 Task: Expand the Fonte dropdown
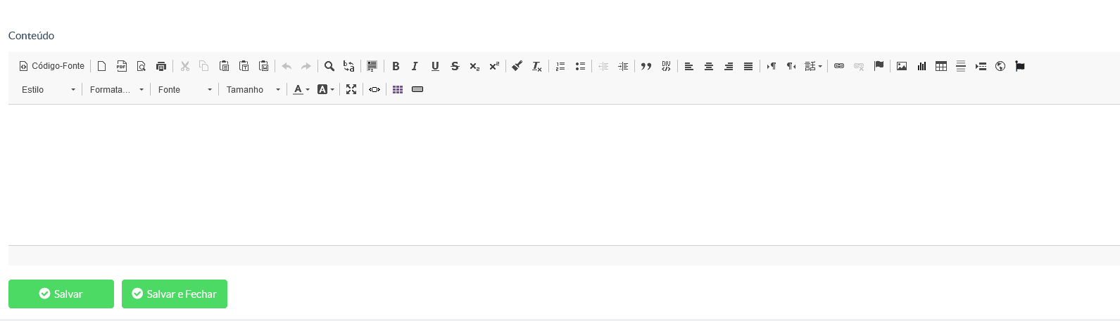(184, 89)
